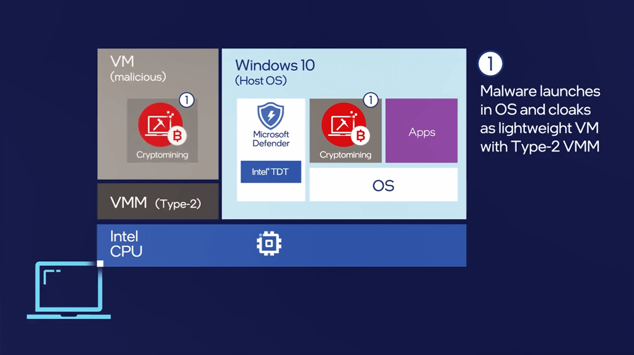Image resolution: width=634 pixels, height=355 pixels.
Task: Select the purple Apps block
Action: (422, 131)
